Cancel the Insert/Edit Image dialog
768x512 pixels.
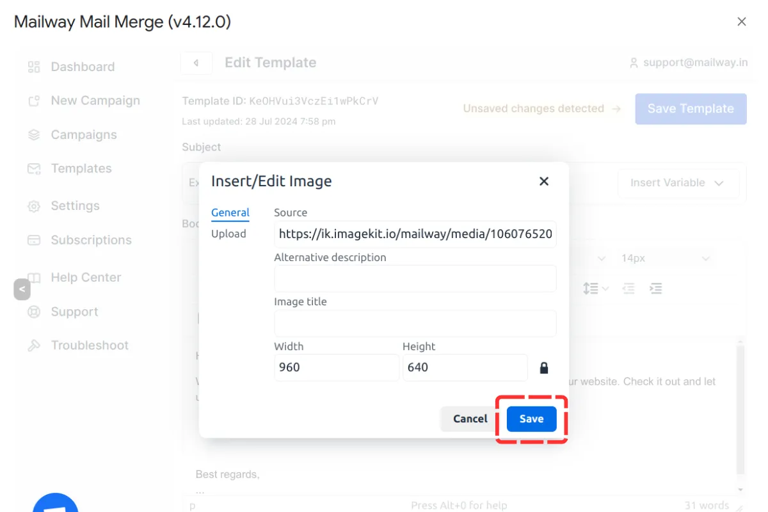[470, 419]
